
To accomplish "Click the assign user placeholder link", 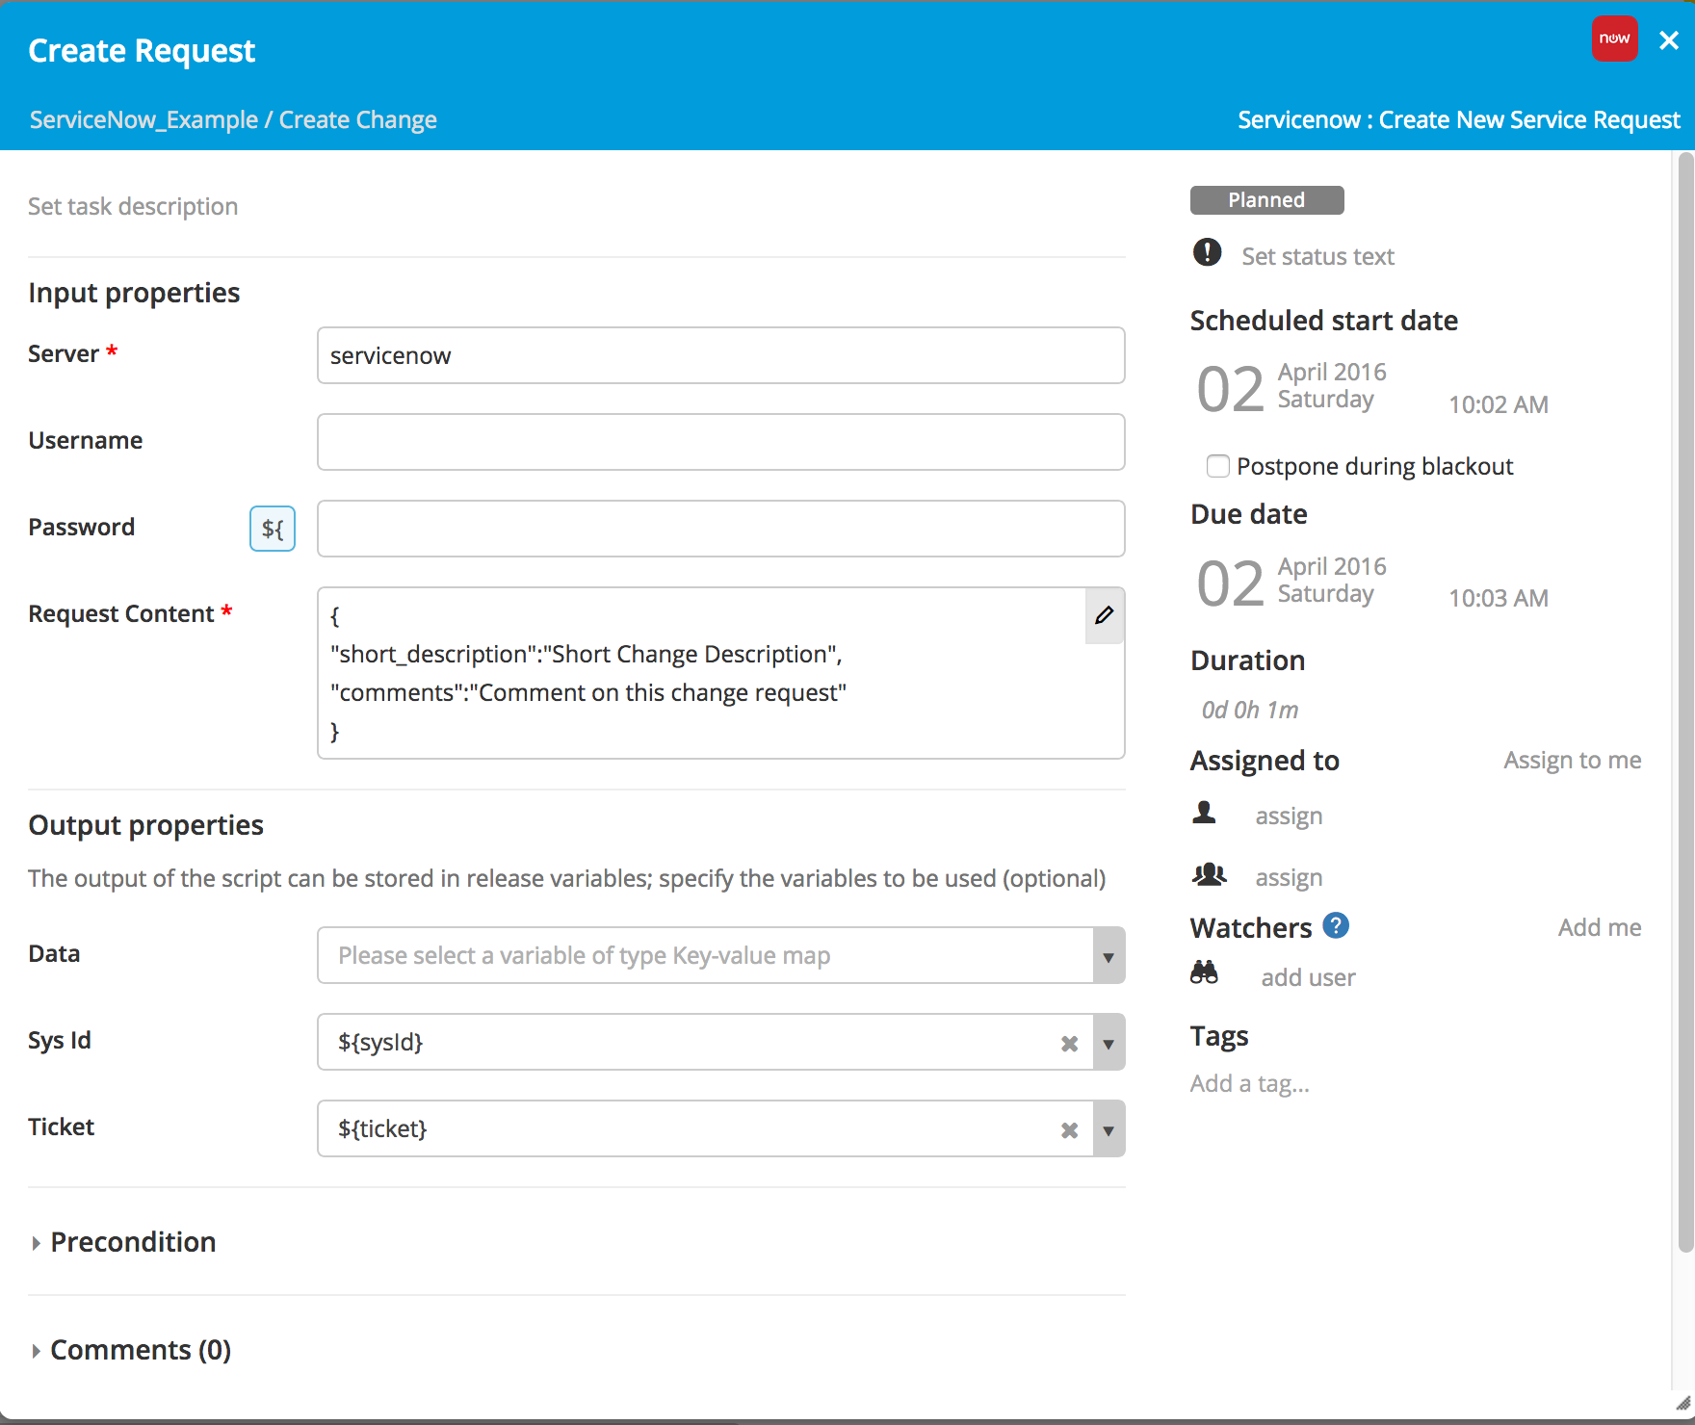I will pos(1289,816).
